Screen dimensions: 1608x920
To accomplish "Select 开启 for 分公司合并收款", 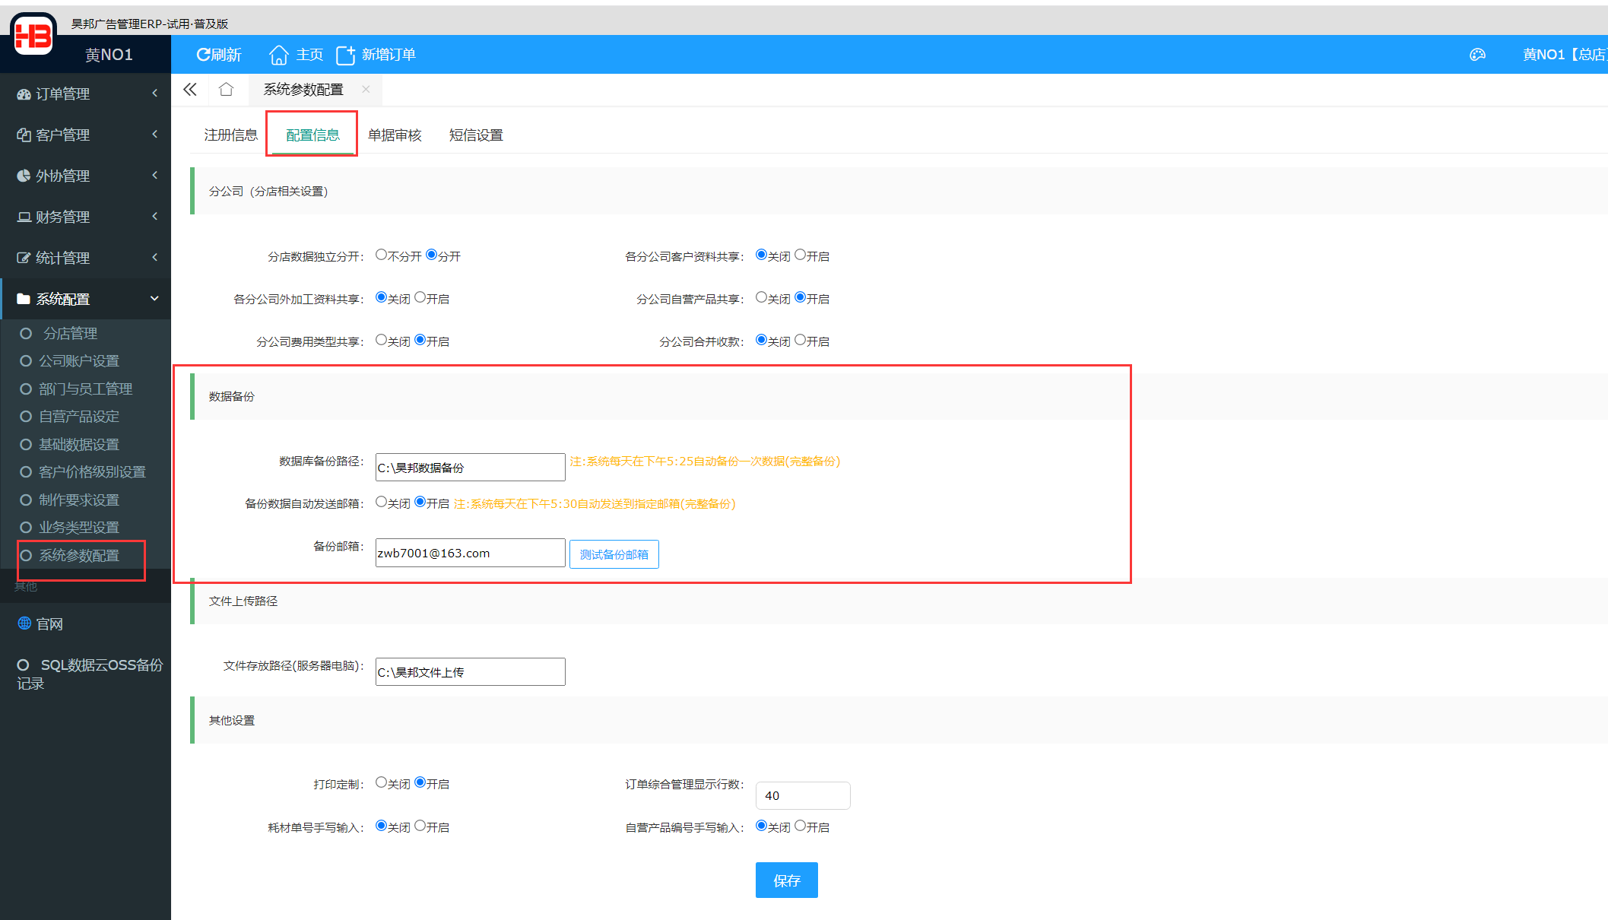I will [801, 340].
